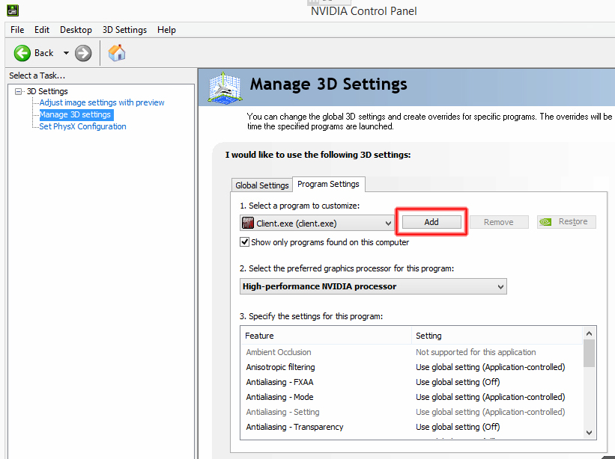Click the settings list scroll down arrow
615x459 pixels.
click(589, 432)
